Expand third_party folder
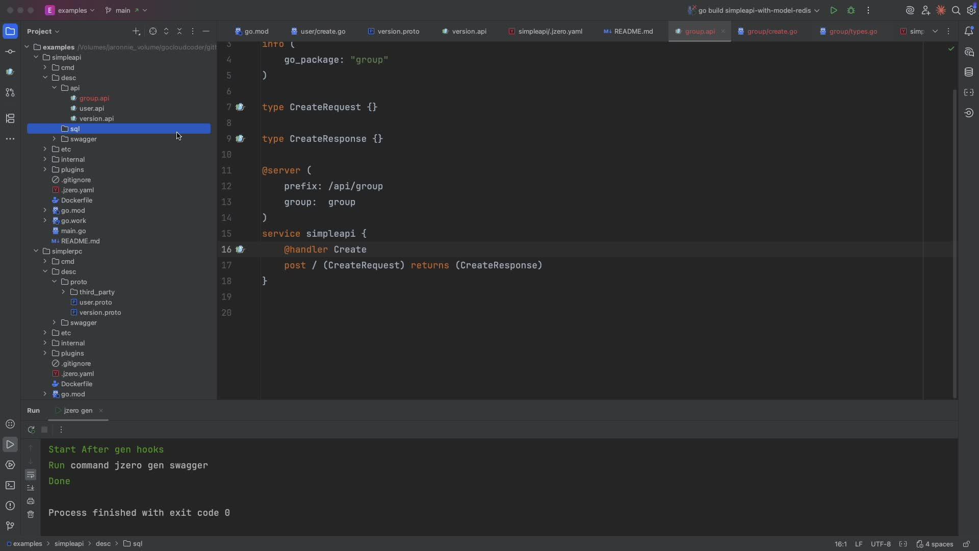The image size is (979, 551). [63, 292]
